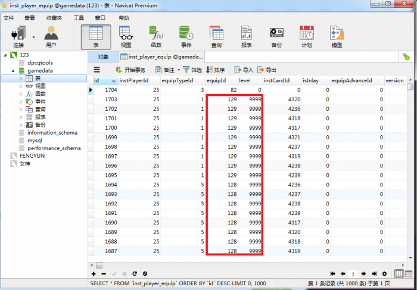Open the Schedule (计划) toolbar icon

point(307,37)
